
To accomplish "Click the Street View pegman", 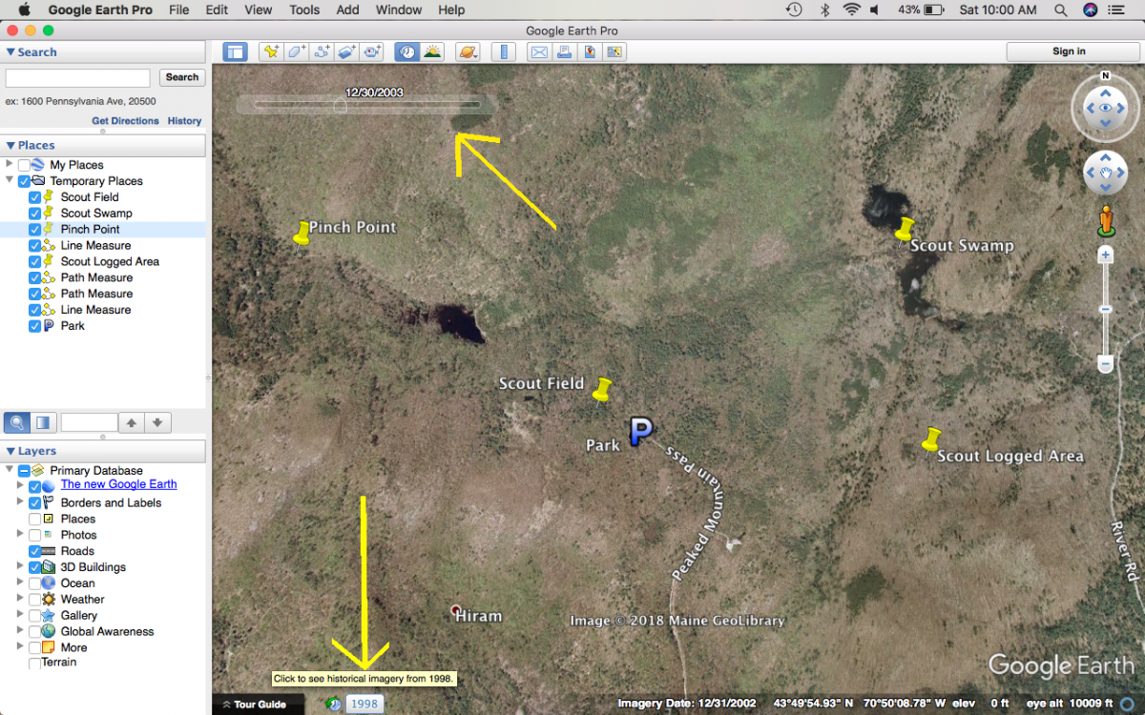I will pyautogui.click(x=1106, y=221).
